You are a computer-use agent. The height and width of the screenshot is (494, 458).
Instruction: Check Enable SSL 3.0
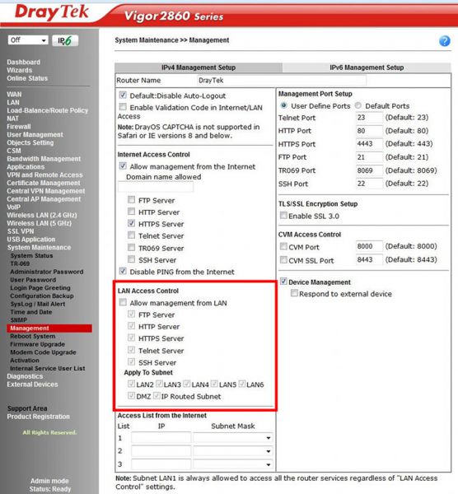coord(283,216)
